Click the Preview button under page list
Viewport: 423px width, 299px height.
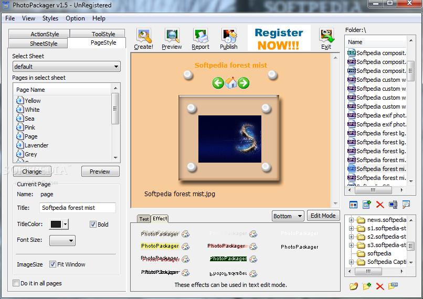[x=100, y=172]
